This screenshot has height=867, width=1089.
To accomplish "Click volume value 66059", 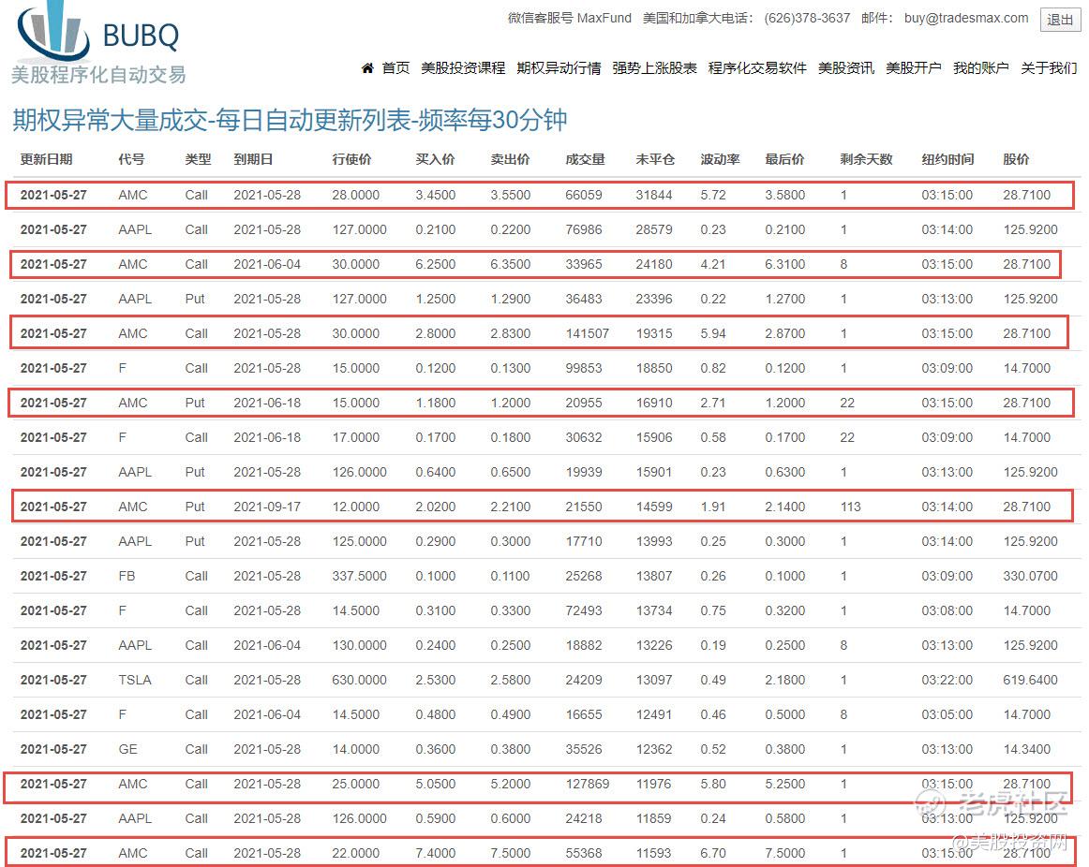I will click(x=583, y=195).
